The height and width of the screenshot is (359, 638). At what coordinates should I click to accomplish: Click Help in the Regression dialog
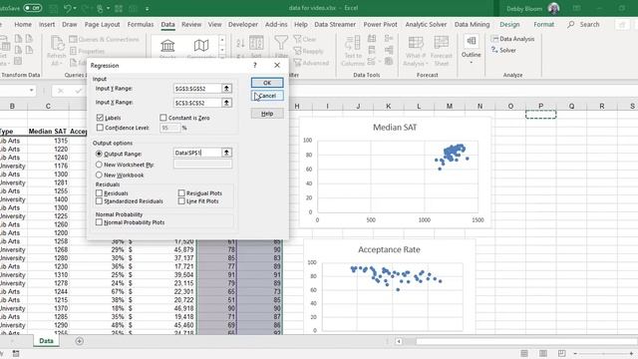pos(267,114)
